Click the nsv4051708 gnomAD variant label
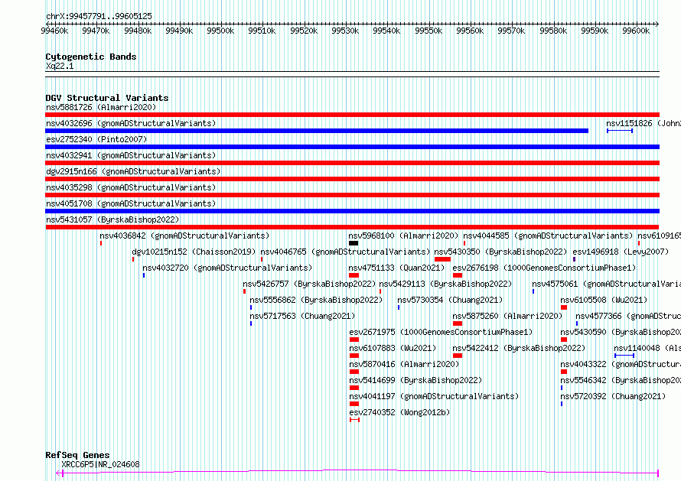The image size is (681, 481). click(131, 203)
